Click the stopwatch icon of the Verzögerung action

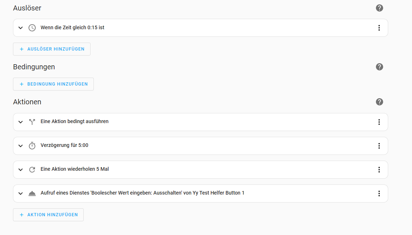coord(32,146)
